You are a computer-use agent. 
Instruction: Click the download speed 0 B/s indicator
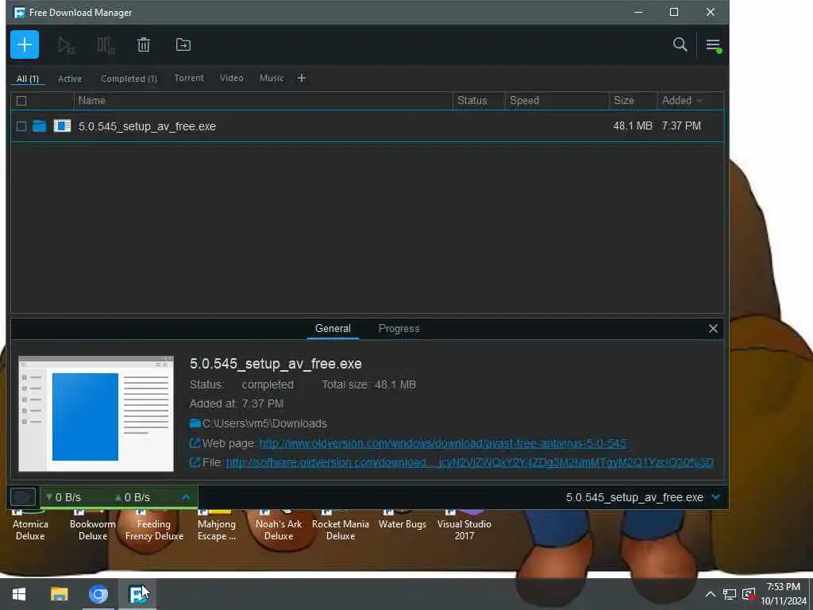pos(64,497)
